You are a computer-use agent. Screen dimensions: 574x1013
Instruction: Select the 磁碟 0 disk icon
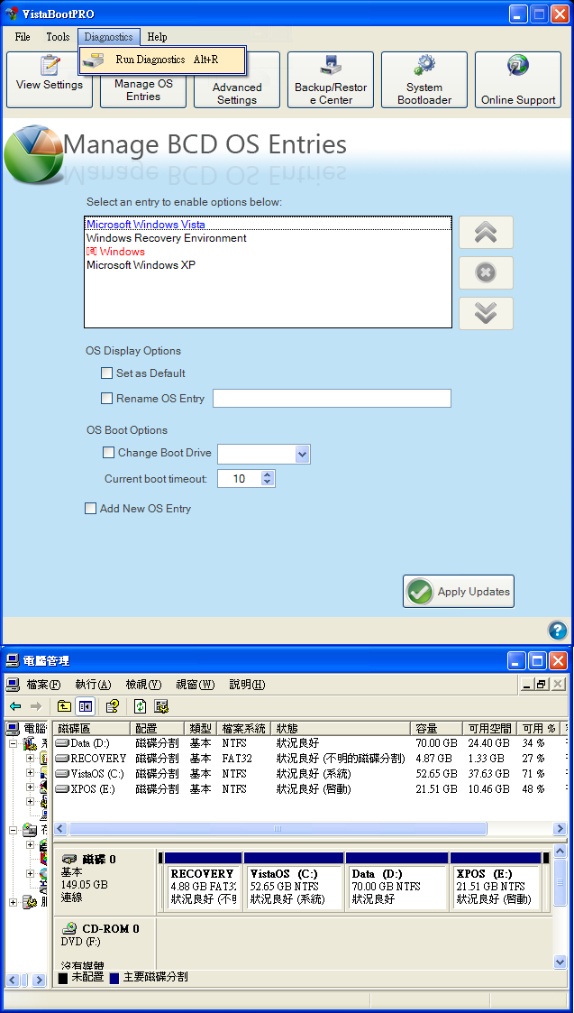[69, 860]
